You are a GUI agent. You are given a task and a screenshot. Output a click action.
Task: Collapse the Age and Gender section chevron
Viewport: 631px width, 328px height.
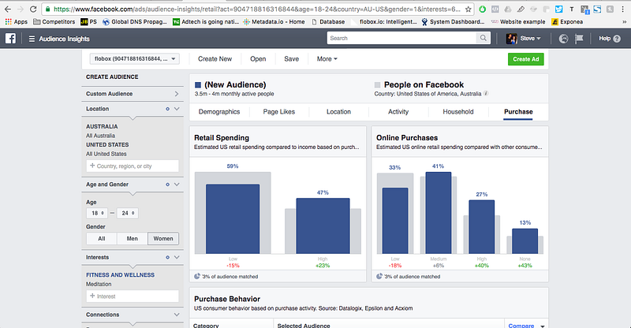177,184
